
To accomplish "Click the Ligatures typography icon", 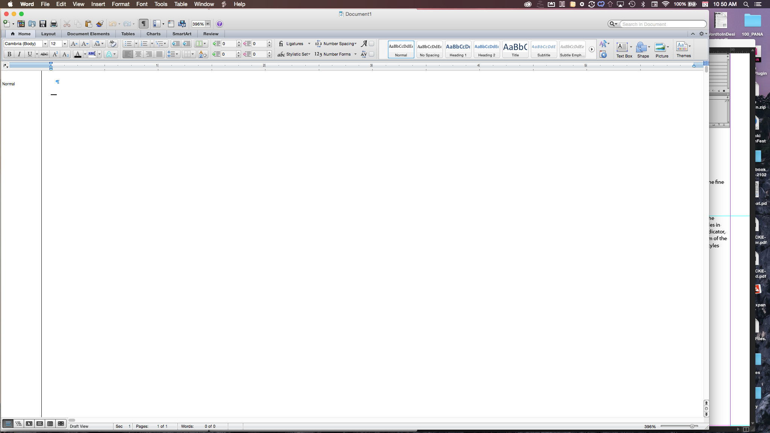I will [x=281, y=44].
